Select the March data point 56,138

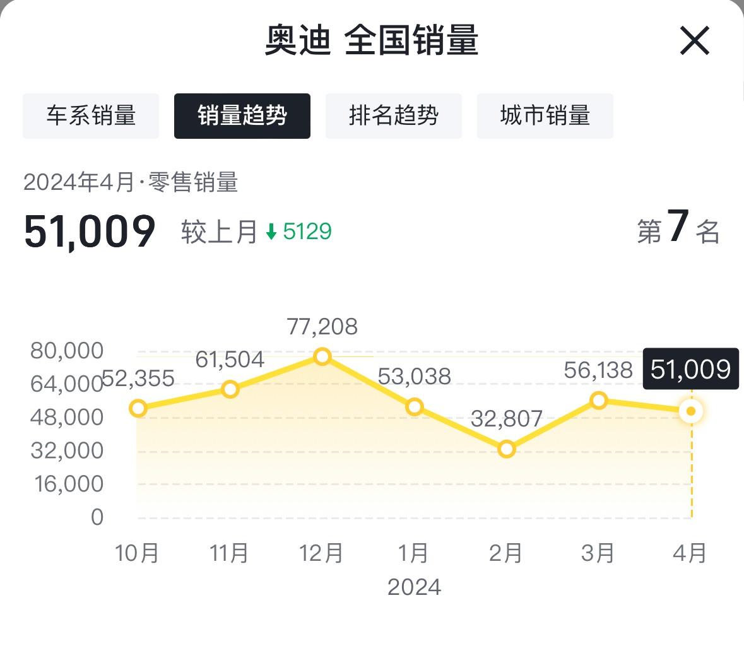598,401
